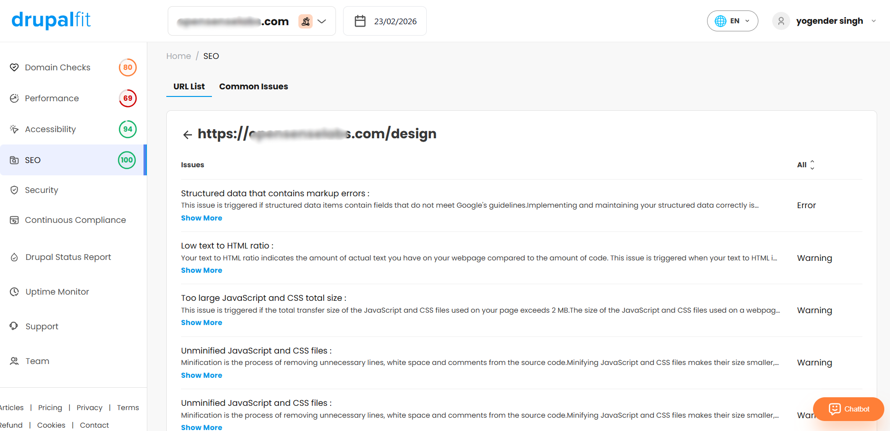Click the Accessibility sidebar icon
This screenshot has width=890, height=431.
point(14,129)
